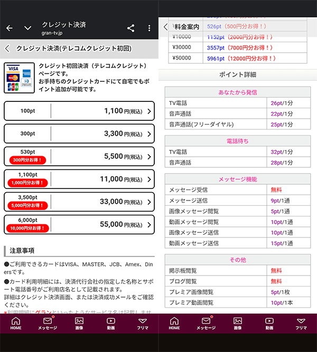The image size is (317, 352).
Task: Tap the chevron on the 33,000円 row
Action: (149, 202)
